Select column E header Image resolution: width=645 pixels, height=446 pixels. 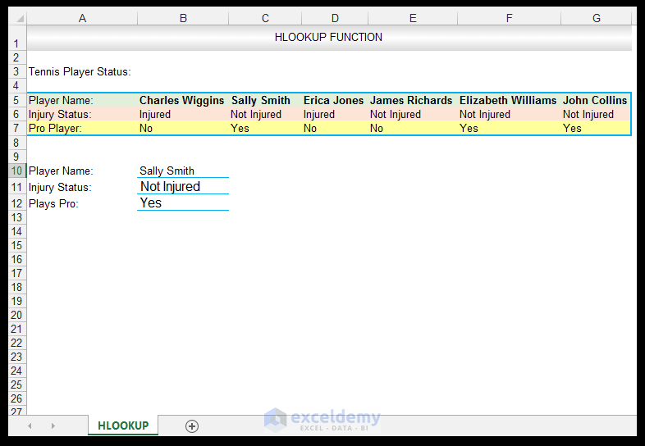point(413,18)
